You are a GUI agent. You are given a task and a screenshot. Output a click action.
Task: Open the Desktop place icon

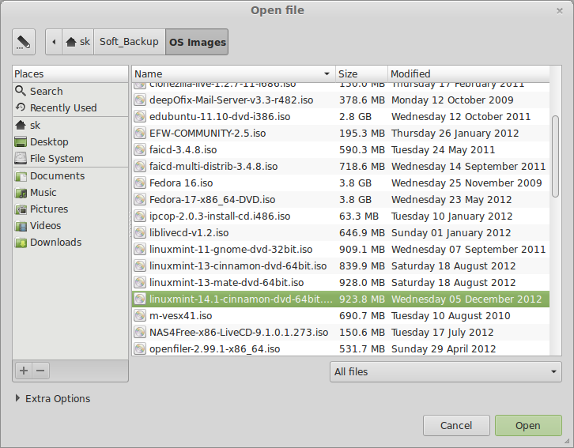pyautogui.click(x=21, y=142)
